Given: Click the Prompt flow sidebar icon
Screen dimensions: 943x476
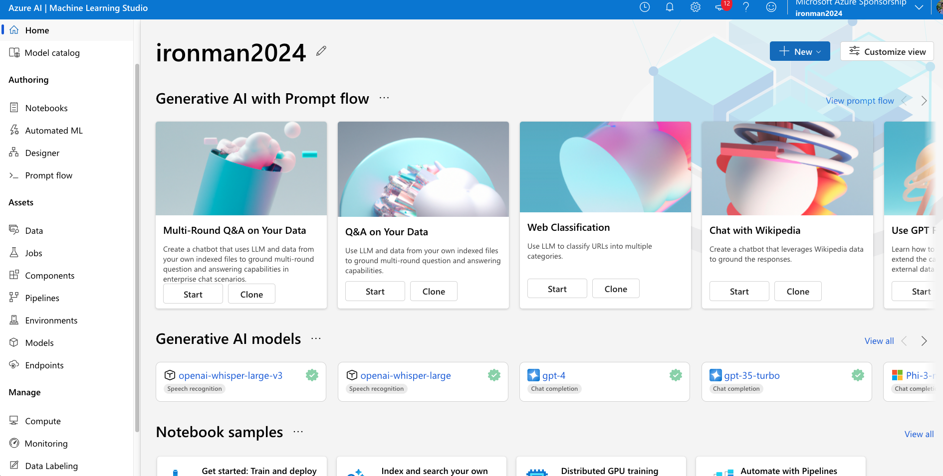Looking at the screenshot, I should (14, 175).
